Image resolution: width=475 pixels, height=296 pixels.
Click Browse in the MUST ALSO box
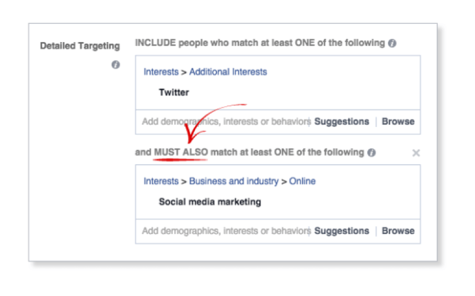pyautogui.click(x=397, y=231)
